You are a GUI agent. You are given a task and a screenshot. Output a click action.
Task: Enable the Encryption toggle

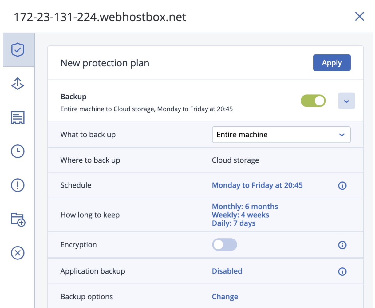(224, 244)
